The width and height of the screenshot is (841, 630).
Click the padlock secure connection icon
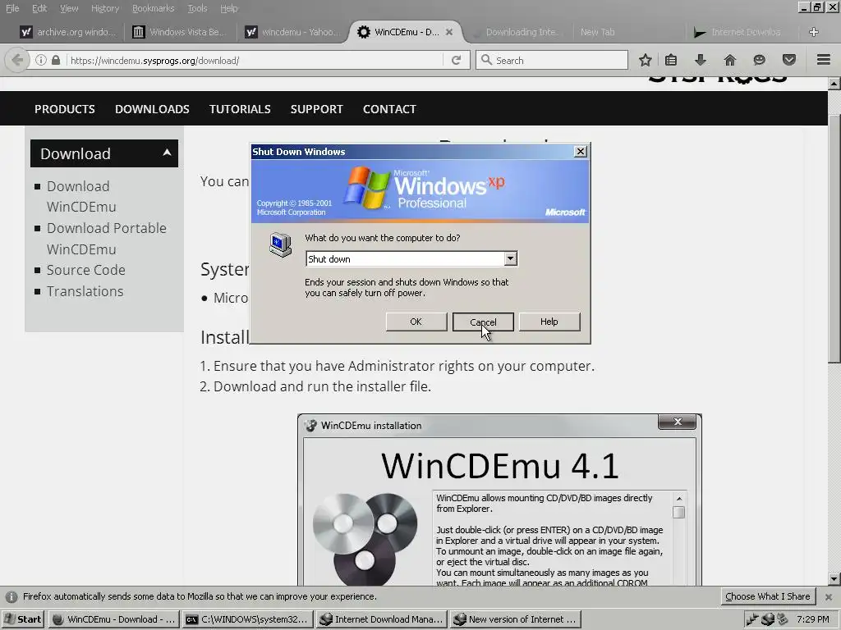(56, 60)
